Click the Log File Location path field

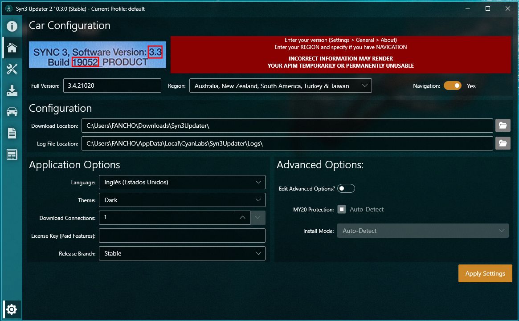tap(287, 143)
